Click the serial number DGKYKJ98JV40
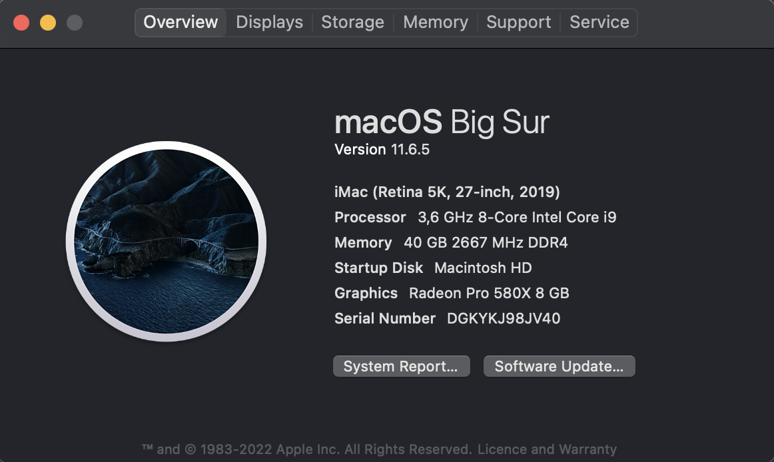Screen dimensions: 774x462 504,318
